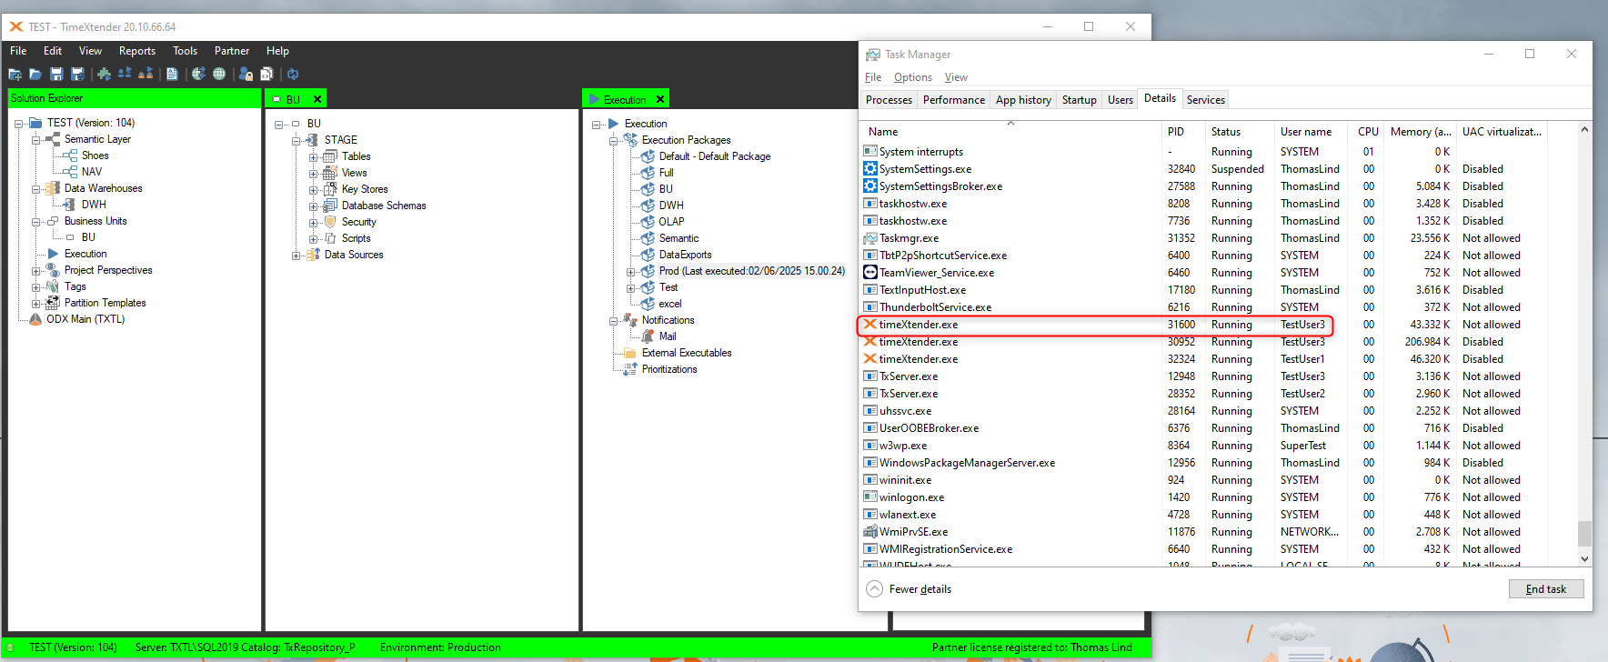Click the user with padlock toolbar icon
The width and height of the screenshot is (1608, 662).
pyautogui.click(x=246, y=74)
